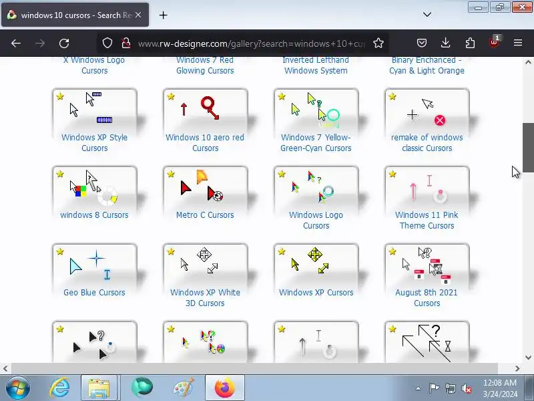List all open tabs
The image size is (534, 401).
tap(427, 15)
